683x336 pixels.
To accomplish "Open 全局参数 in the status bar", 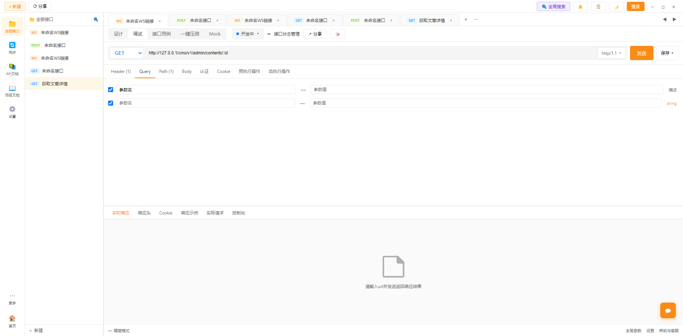I will [634, 331].
